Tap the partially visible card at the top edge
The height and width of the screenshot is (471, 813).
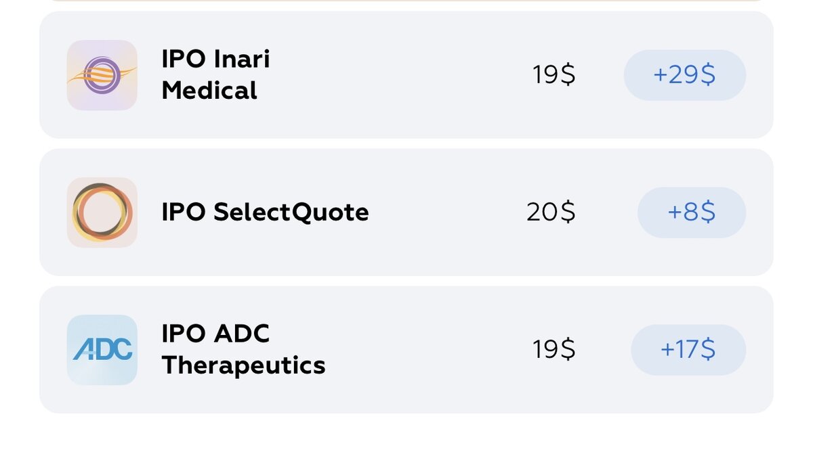click(406, 1)
